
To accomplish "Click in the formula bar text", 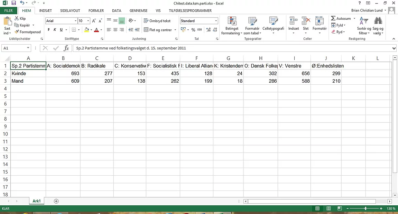I will click(131, 48).
